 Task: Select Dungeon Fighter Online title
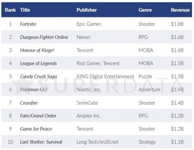click(x=44, y=37)
